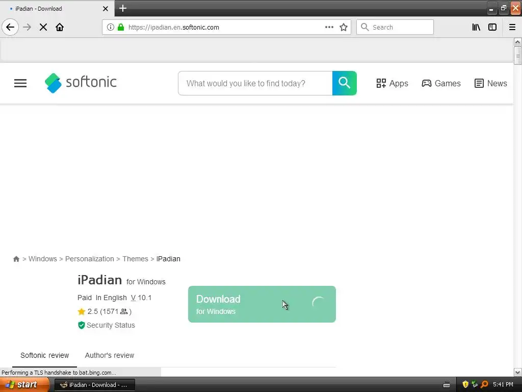This screenshot has height=392, width=522.
Task: Click the scrollbar down arrow
Action: [517, 372]
